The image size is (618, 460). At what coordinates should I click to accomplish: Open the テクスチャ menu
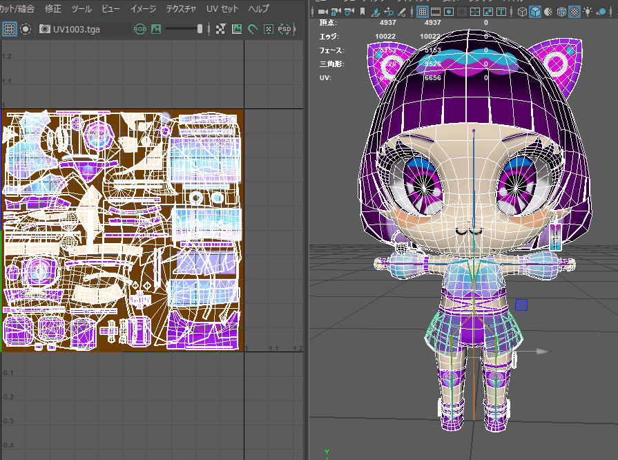click(181, 9)
